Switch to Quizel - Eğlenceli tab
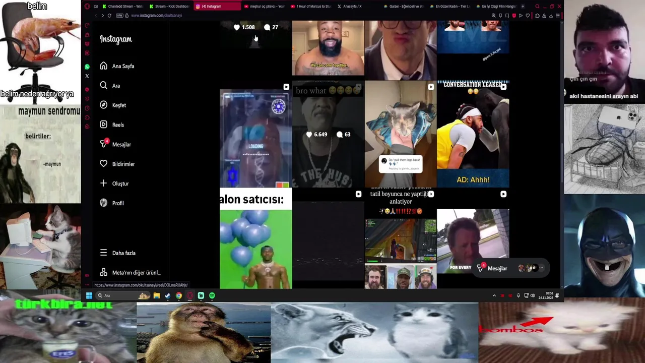The image size is (645, 363). [404, 7]
